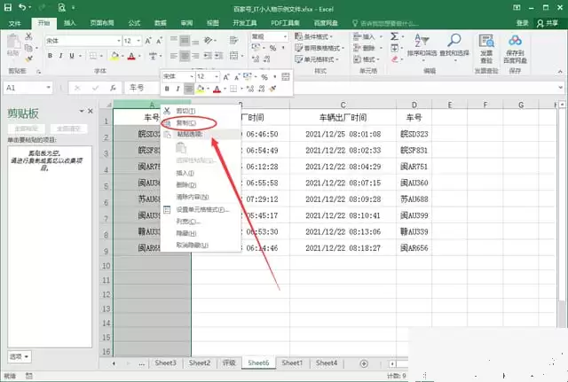Screen dimensions: 568x382
Task: Toggle Bold on the mini toolbar
Action: 167,89
